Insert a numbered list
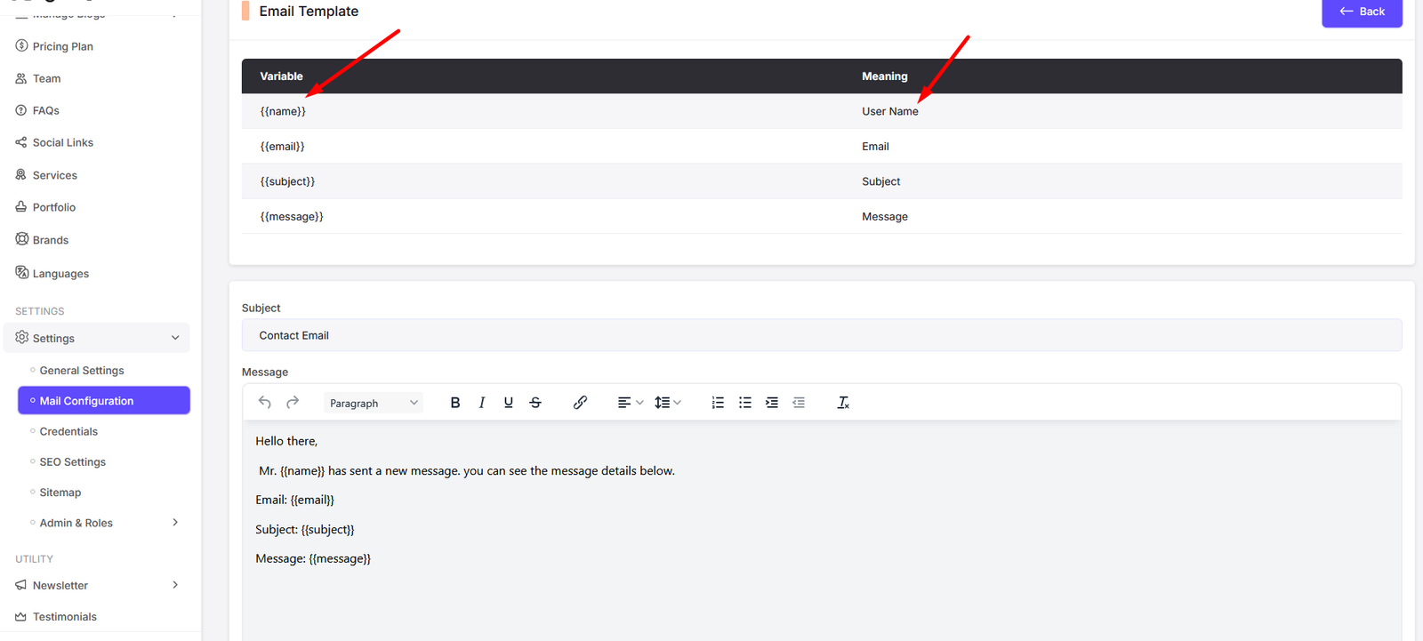The width and height of the screenshot is (1423, 641). [718, 403]
